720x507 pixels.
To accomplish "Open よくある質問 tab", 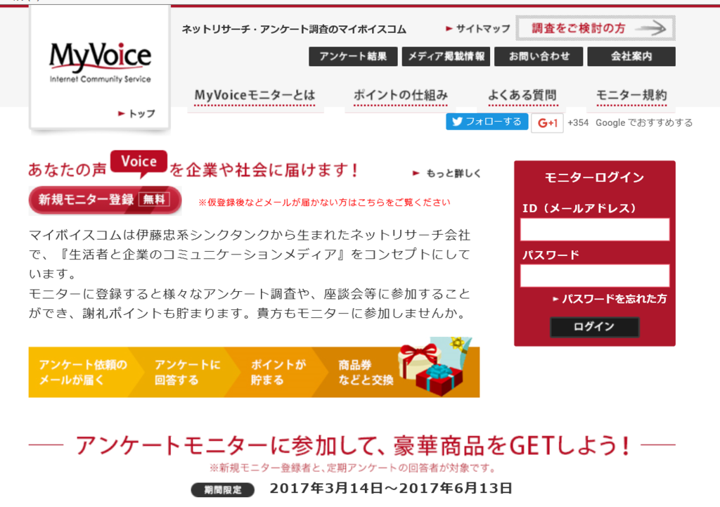I will pos(522,96).
